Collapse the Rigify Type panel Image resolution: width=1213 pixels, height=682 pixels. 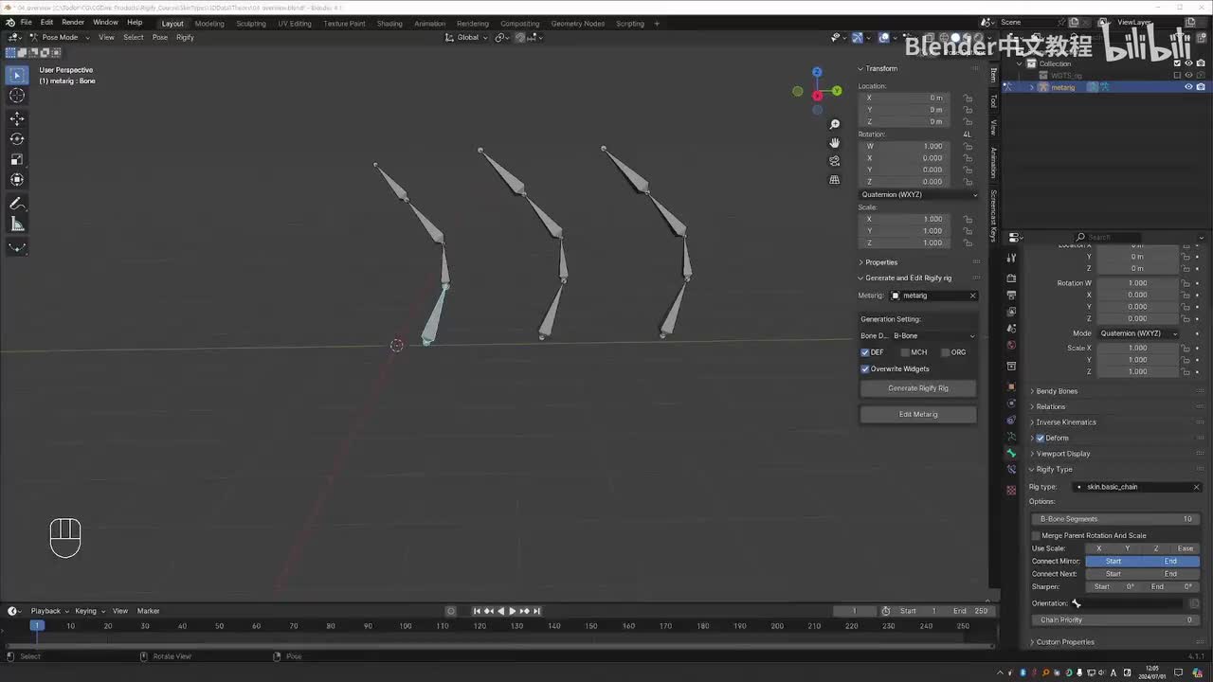[1054, 469]
